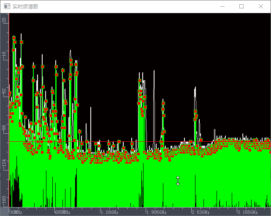This screenshot has width=271, height=216.
Task: Select the 1.28GHz frequency tick label
Action: pos(108,212)
